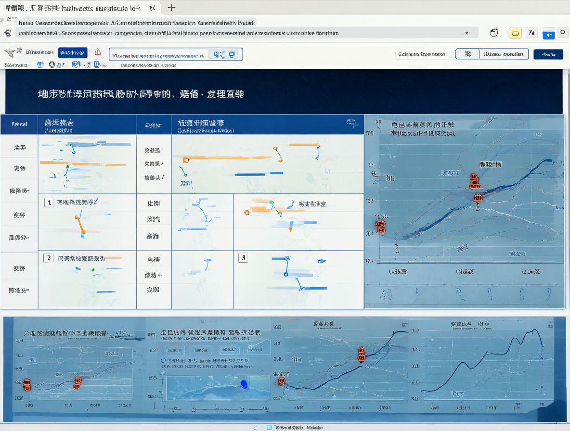Focus the blue-outlined search field

click(176, 54)
